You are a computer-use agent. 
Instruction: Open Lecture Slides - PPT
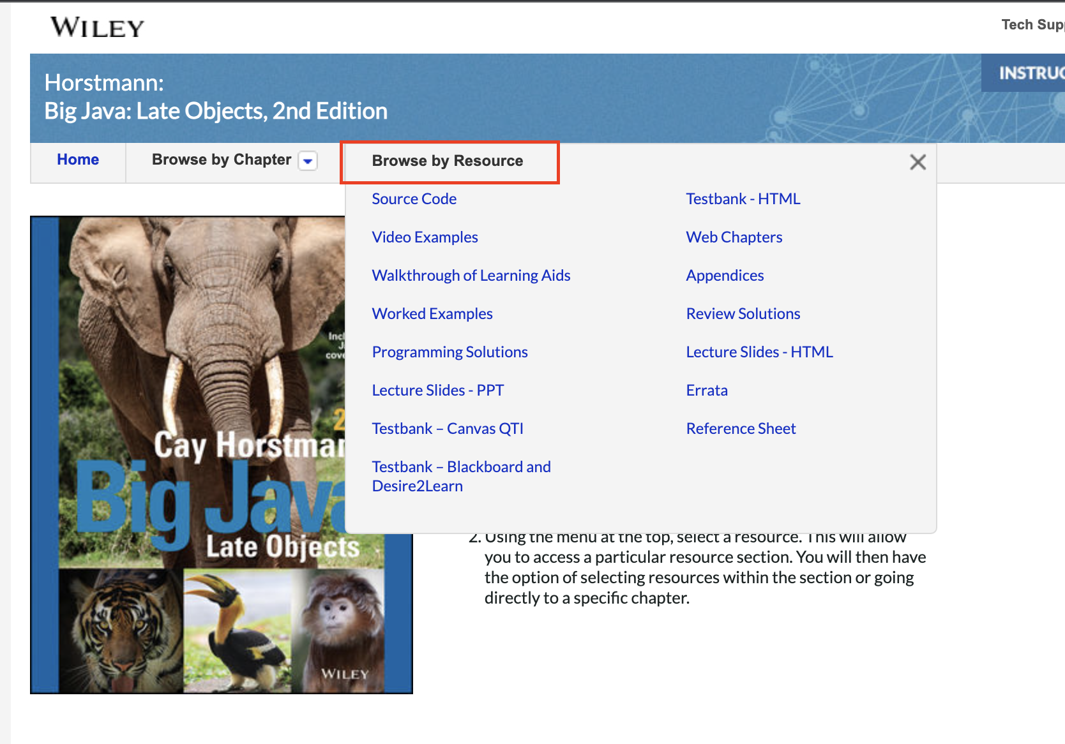(438, 391)
